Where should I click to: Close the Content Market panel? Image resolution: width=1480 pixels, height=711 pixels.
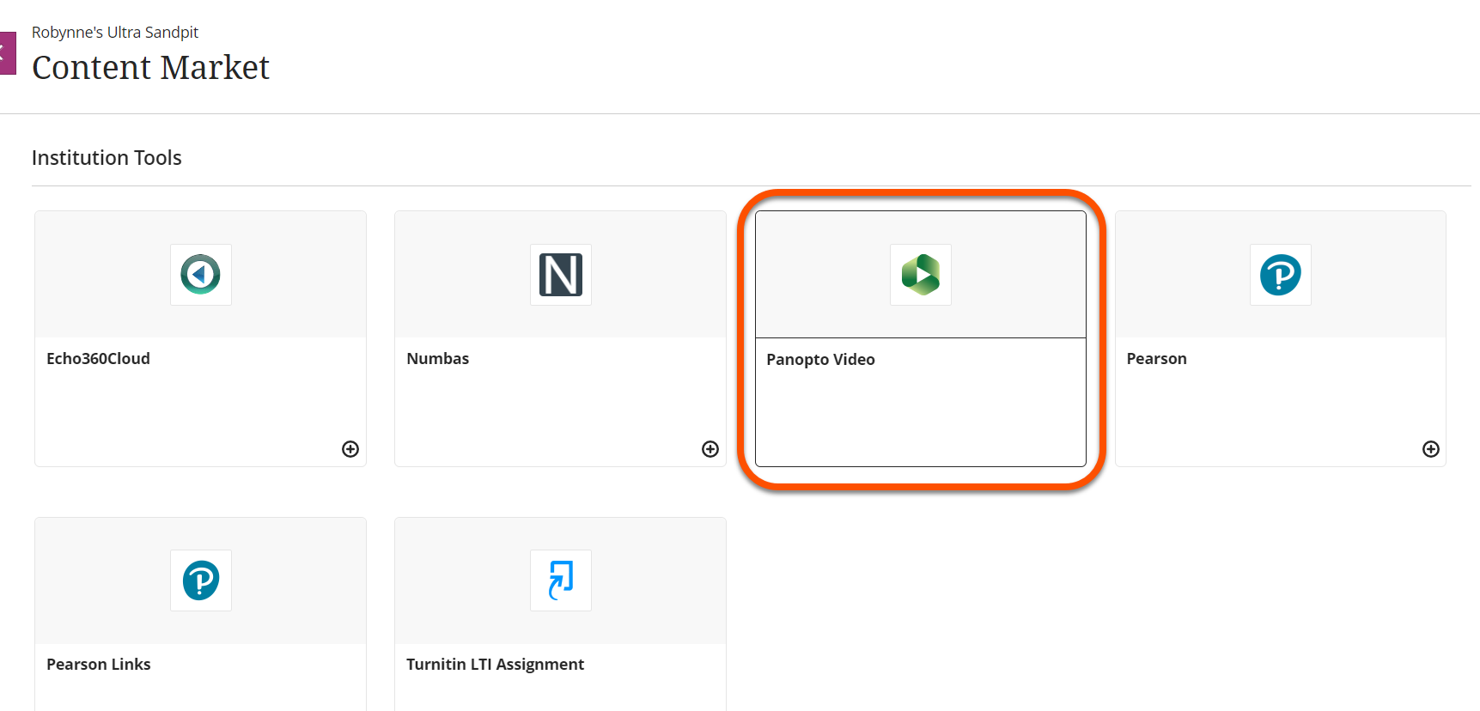coord(7,53)
